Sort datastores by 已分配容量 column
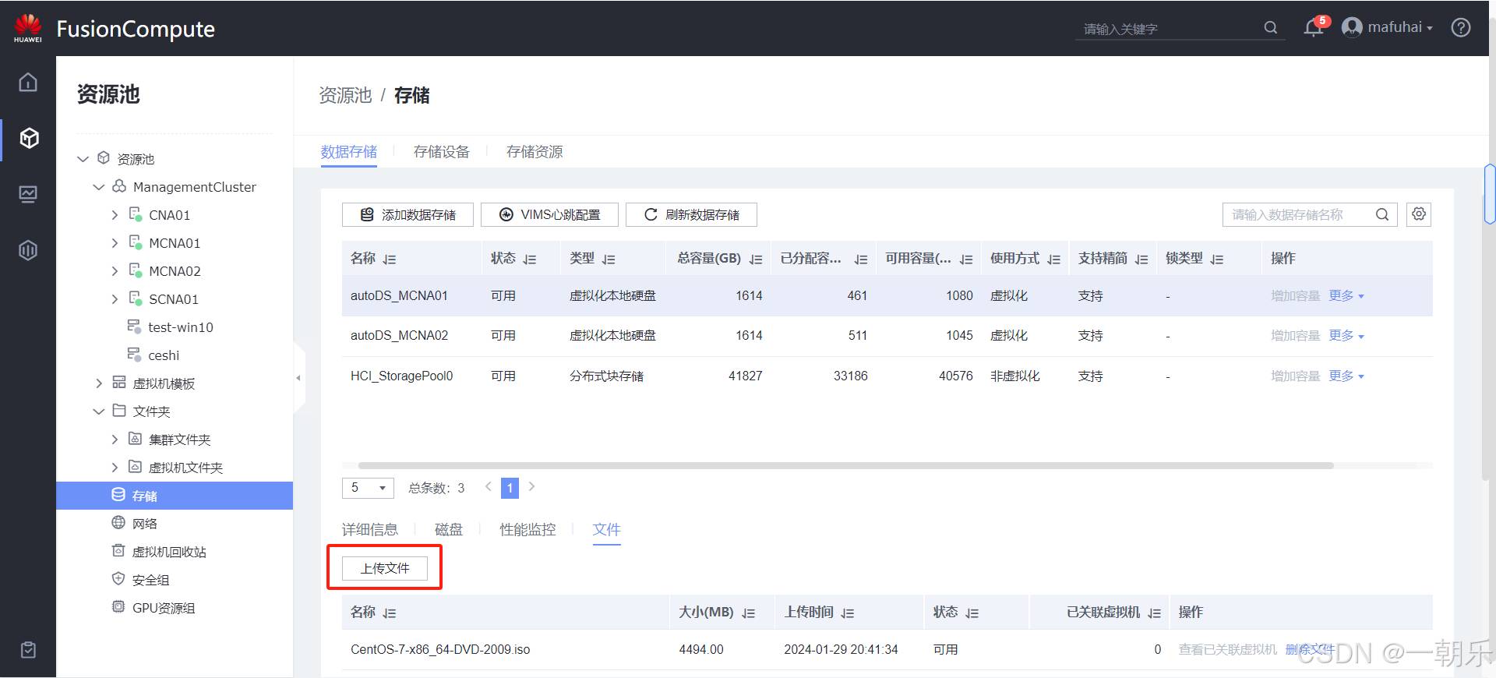The height and width of the screenshot is (678, 1496). [861, 260]
